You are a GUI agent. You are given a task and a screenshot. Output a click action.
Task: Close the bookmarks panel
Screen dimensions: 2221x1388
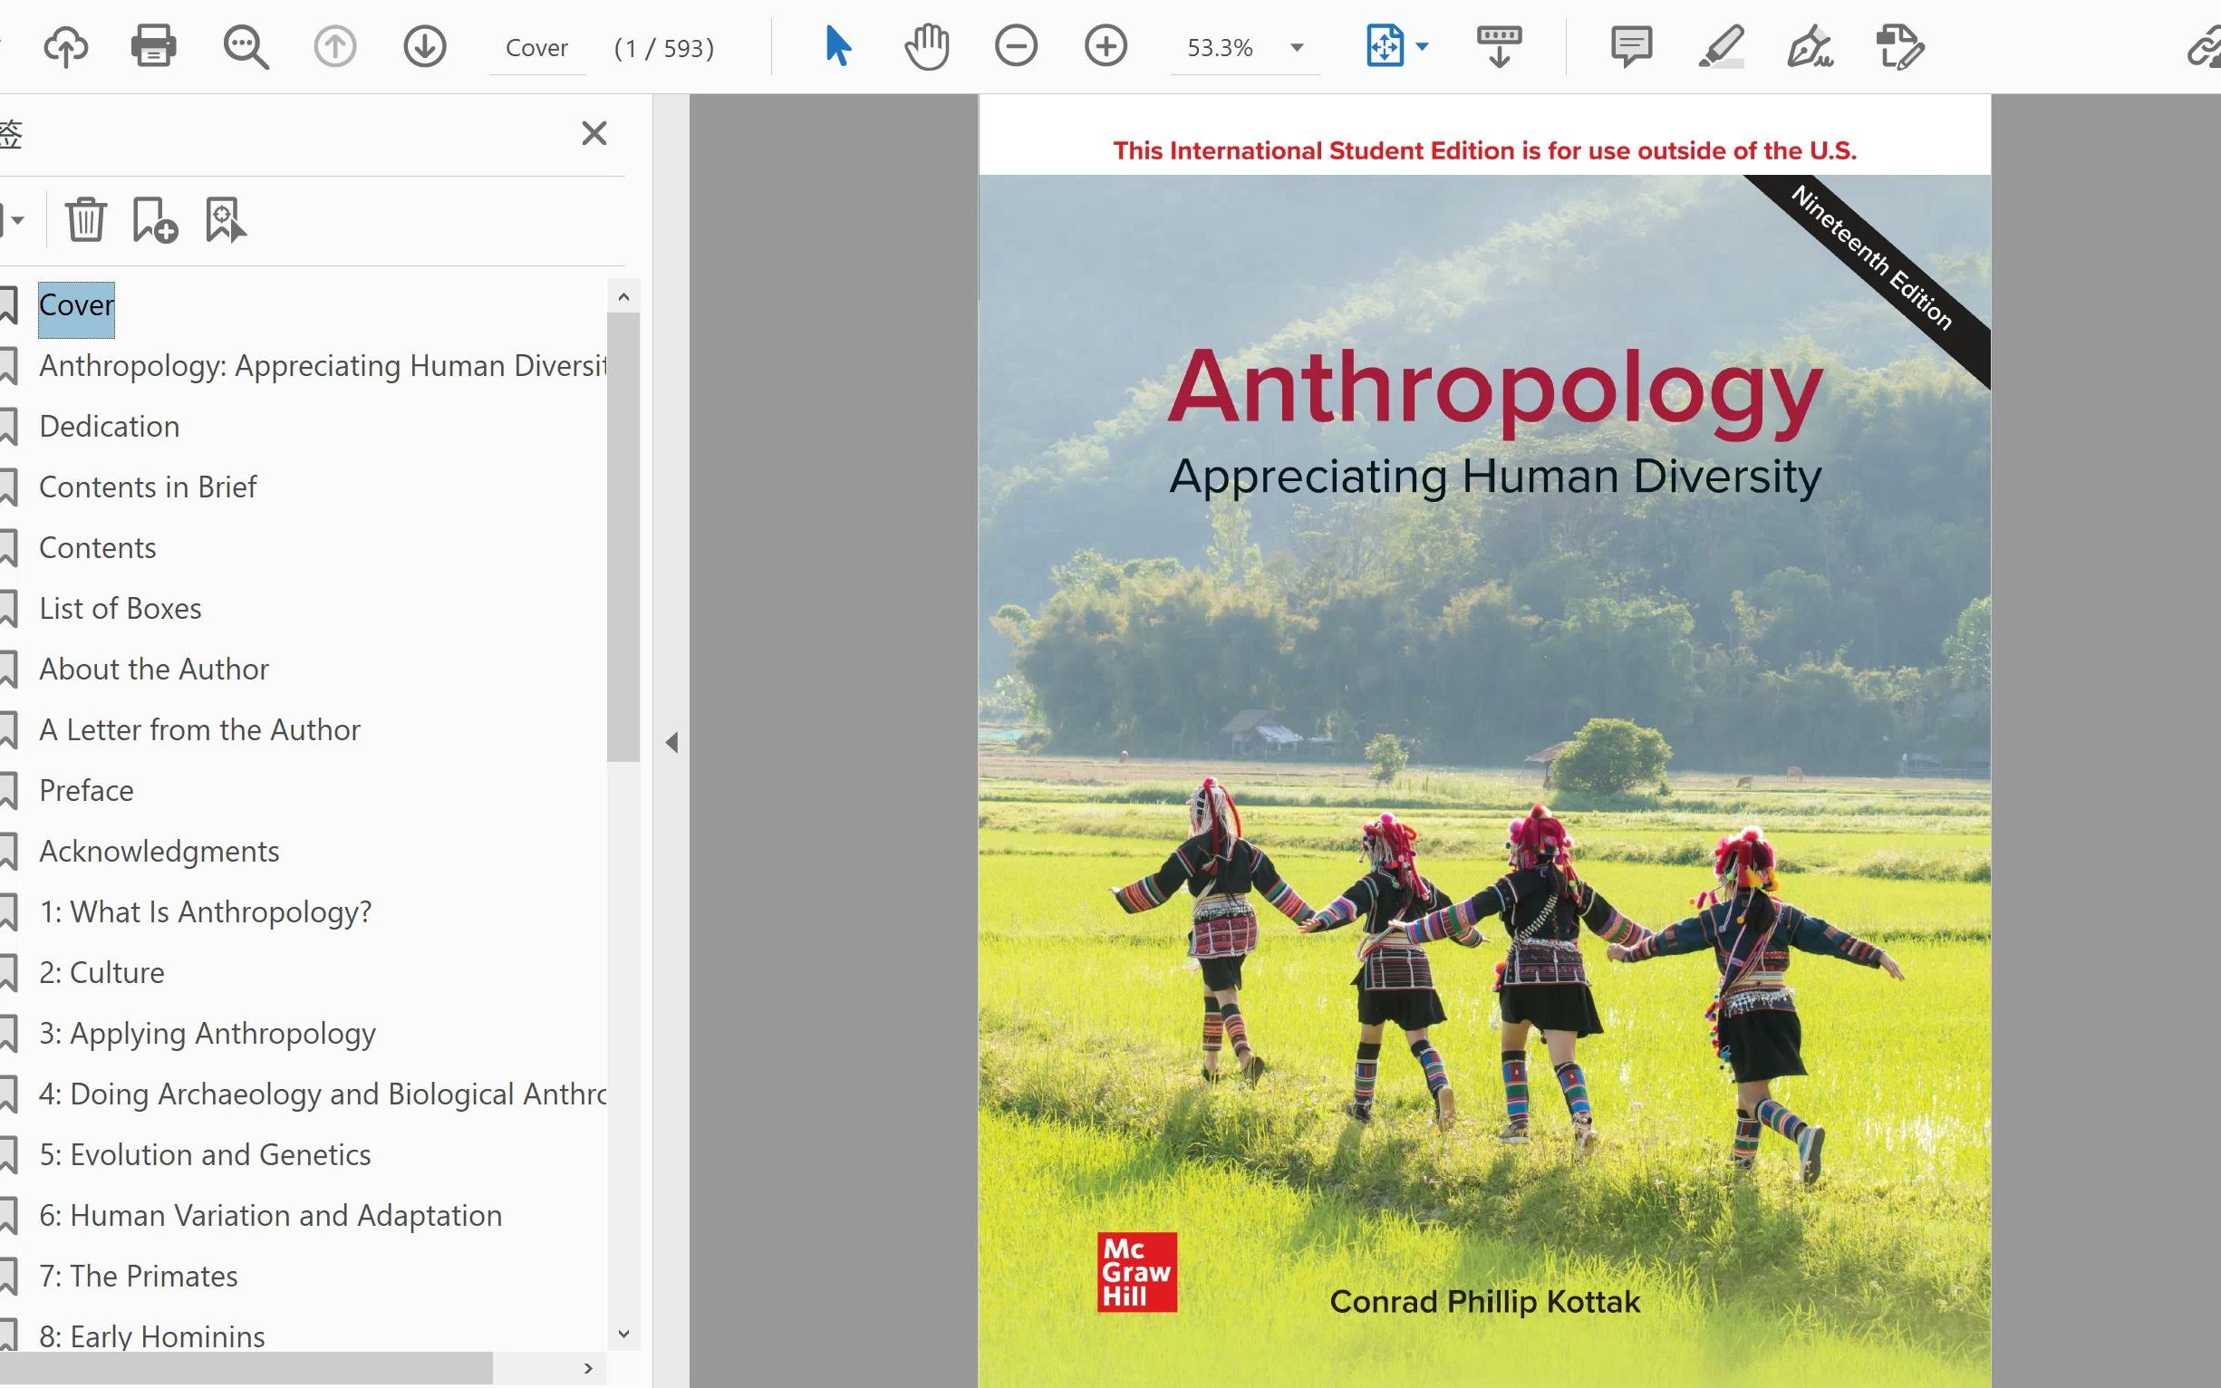click(x=594, y=133)
